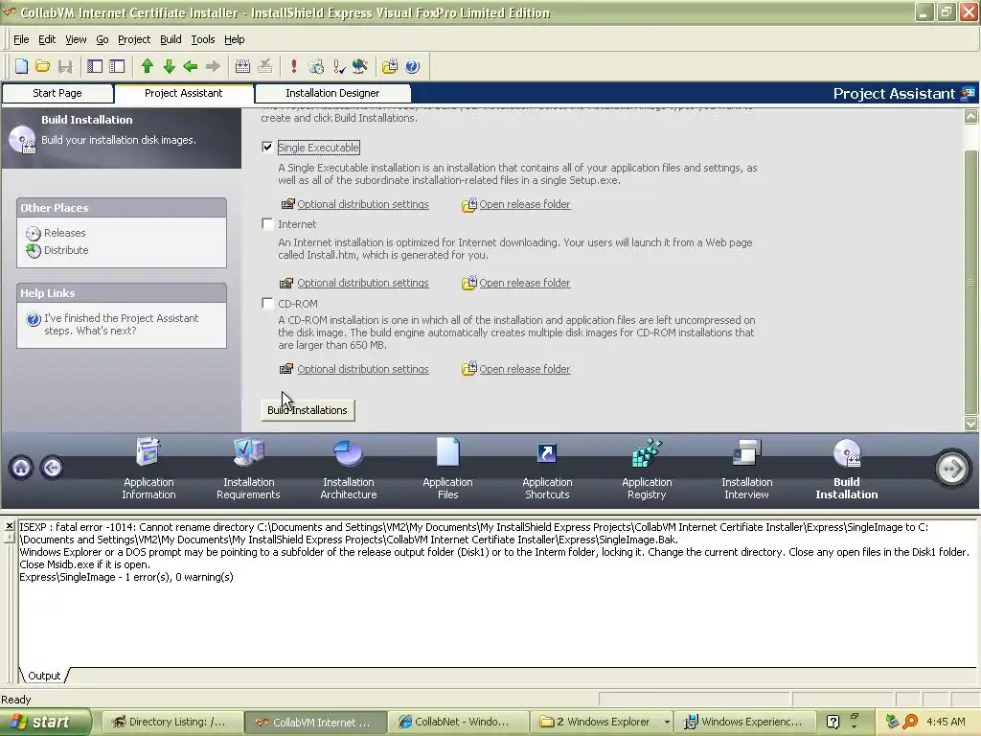
Task: Switch to the Installation Designer tab
Action: (332, 93)
